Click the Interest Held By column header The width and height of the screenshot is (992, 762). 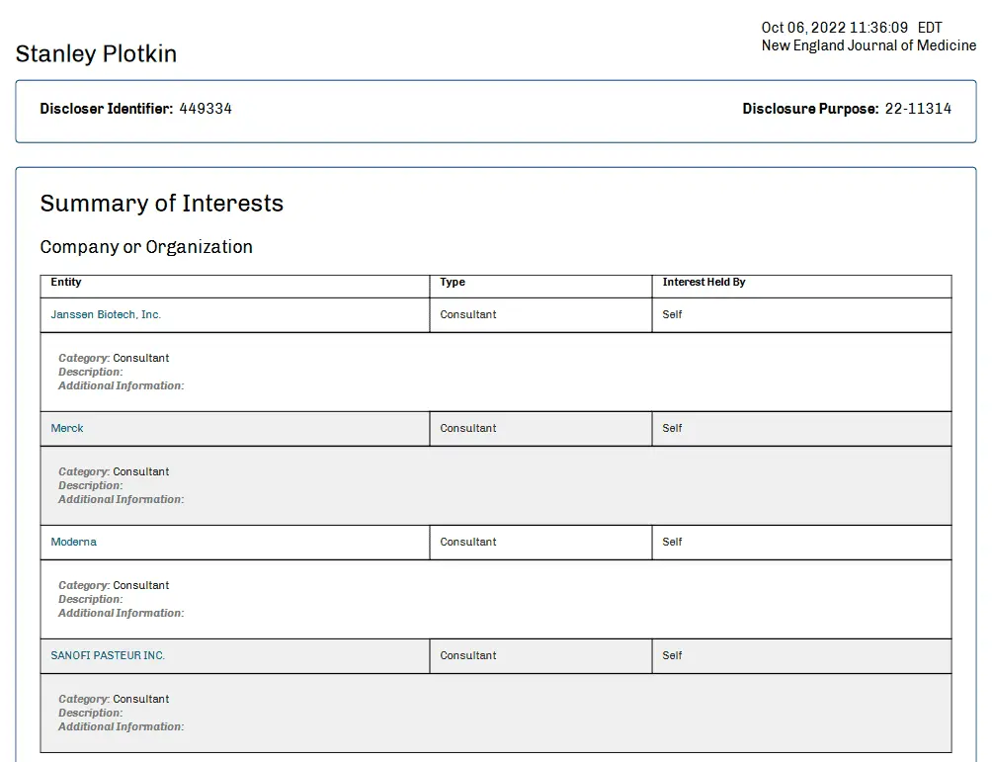pyautogui.click(x=703, y=283)
